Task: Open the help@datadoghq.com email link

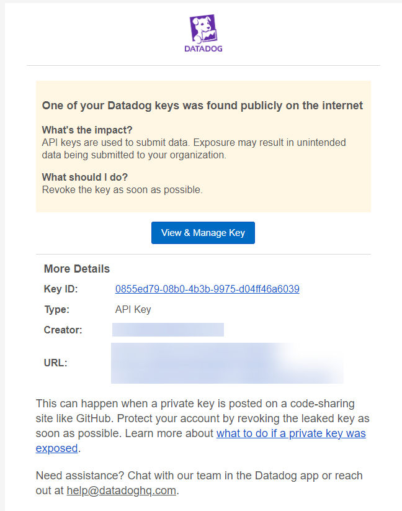Action: pyautogui.click(x=122, y=491)
